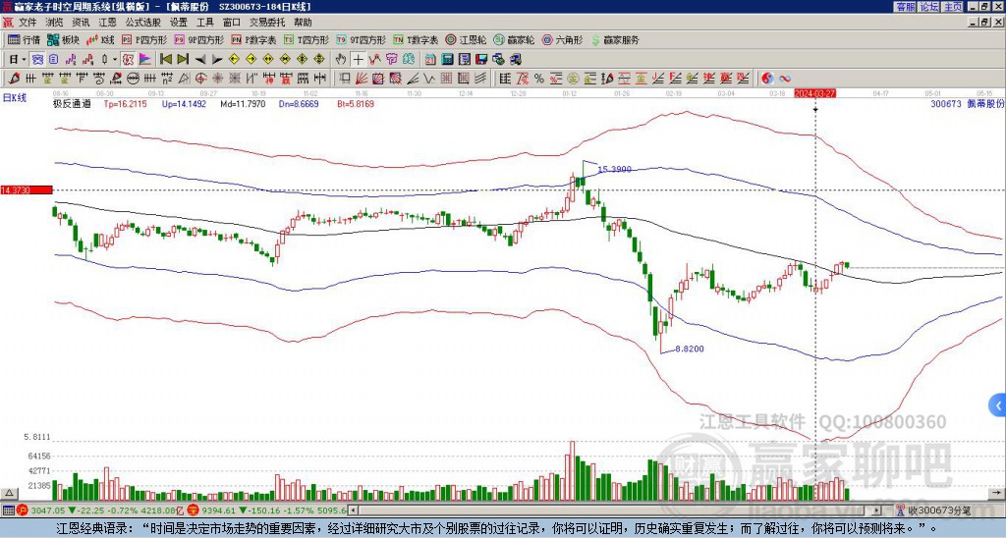
Task: Click the gold coin 金 icon
Action: [x=572, y=79]
